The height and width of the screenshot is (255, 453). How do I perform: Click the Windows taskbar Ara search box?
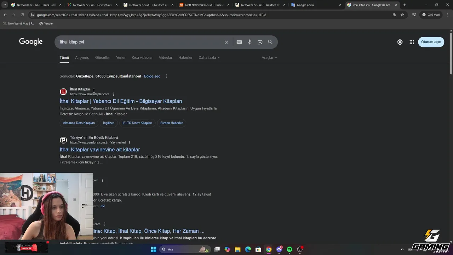click(x=184, y=249)
